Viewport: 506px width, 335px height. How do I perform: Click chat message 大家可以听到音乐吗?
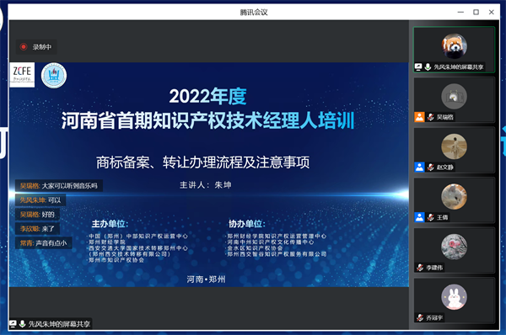[70, 185]
